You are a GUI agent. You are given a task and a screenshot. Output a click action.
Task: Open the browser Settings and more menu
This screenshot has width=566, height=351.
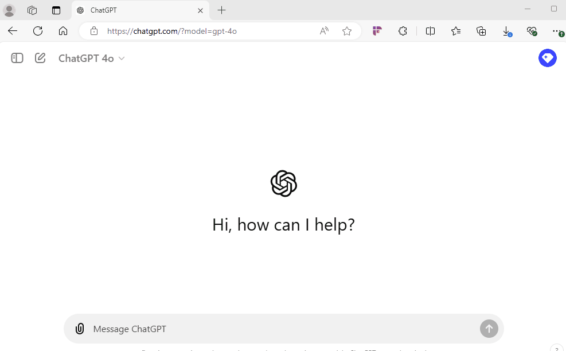click(557, 32)
